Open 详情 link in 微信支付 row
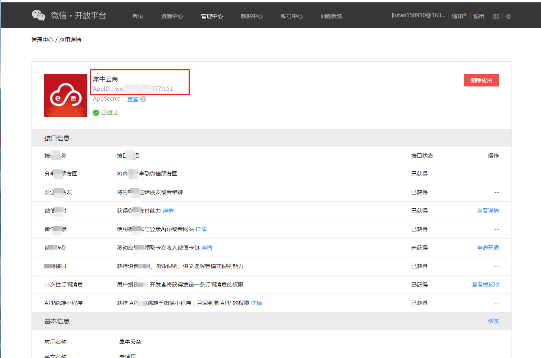The width and height of the screenshot is (541, 358). coord(168,211)
